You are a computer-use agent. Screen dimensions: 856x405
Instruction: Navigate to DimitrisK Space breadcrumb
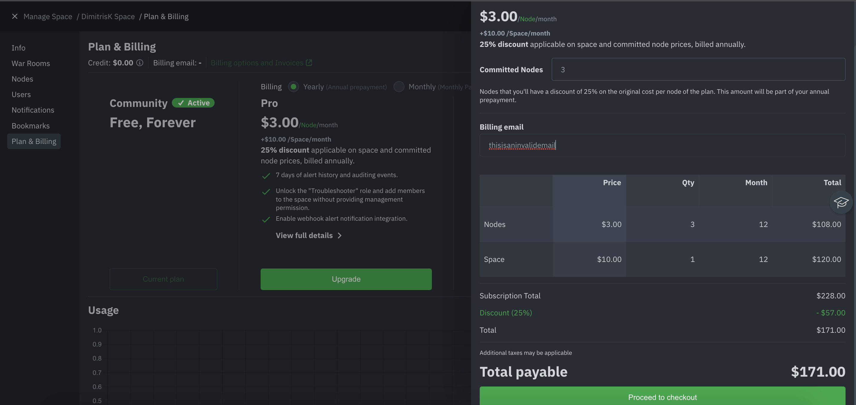coord(108,16)
